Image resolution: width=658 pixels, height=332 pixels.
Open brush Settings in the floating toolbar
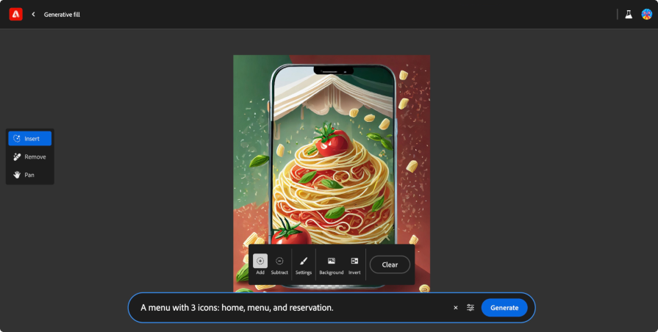304,264
